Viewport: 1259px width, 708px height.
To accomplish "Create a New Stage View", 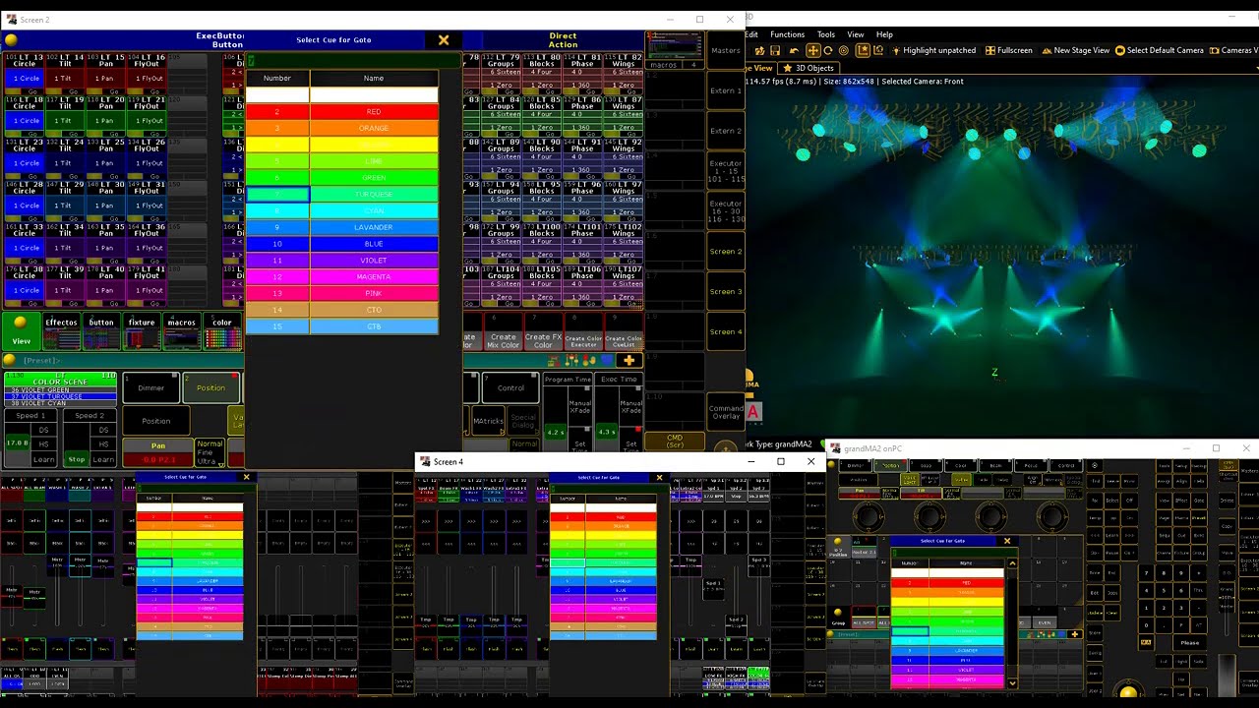I will (x=1075, y=50).
